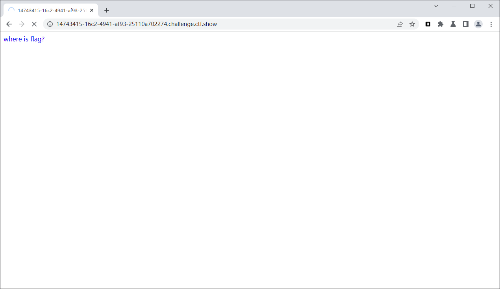This screenshot has height=289, width=500.
Task: Open the Extensions puzzle piece icon
Action: (x=441, y=24)
